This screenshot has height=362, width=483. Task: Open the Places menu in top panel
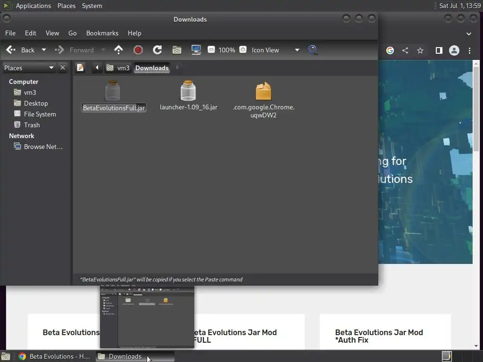[66, 6]
